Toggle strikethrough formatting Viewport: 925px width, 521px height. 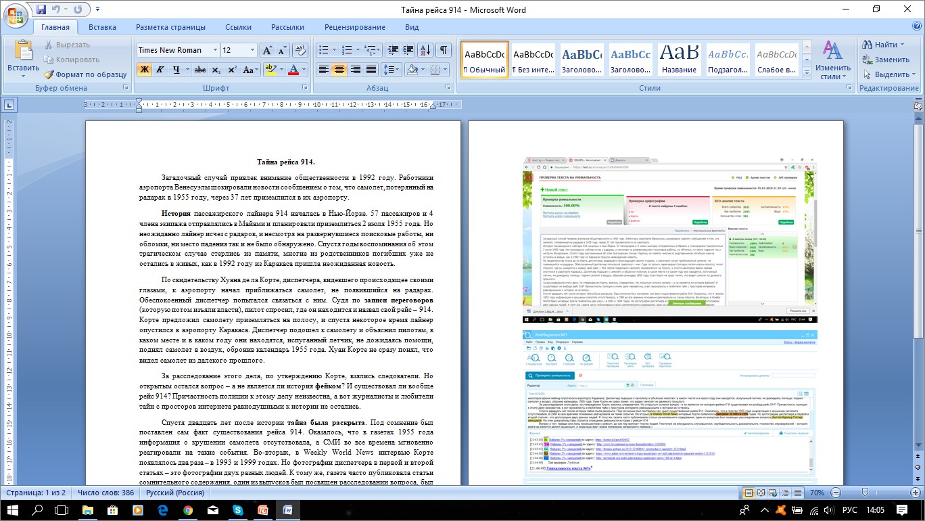pos(200,70)
